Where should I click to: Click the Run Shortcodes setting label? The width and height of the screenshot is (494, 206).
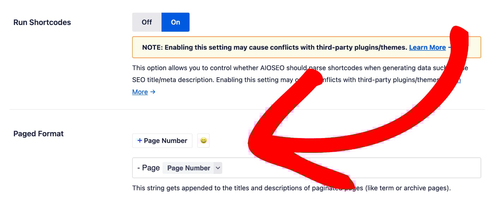(x=42, y=22)
